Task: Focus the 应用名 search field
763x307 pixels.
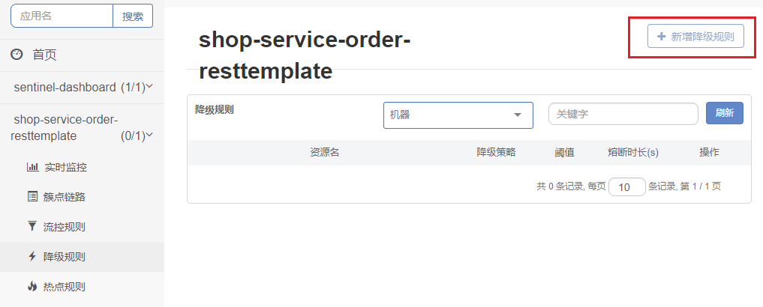Action: tap(62, 16)
